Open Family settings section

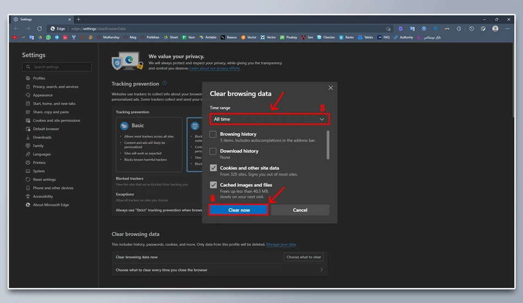tap(38, 146)
